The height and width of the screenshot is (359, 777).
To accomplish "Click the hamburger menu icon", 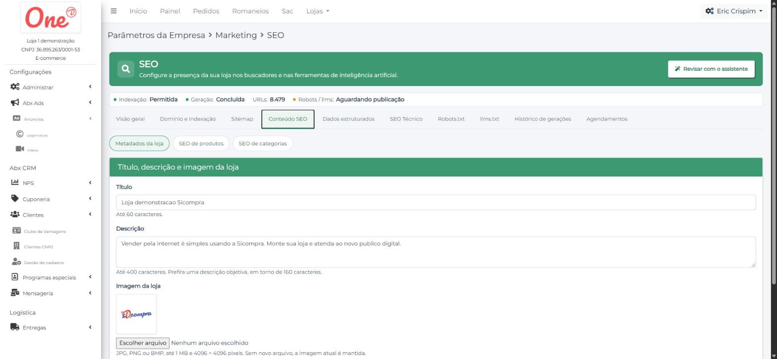I will [113, 11].
